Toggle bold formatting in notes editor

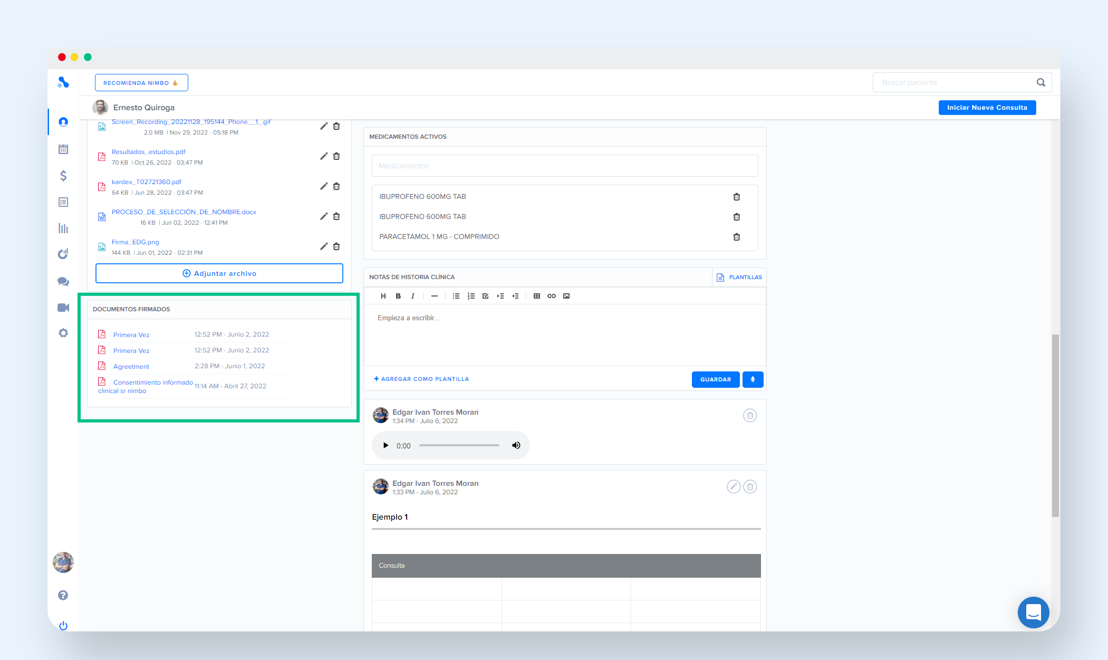(x=398, y=296)
